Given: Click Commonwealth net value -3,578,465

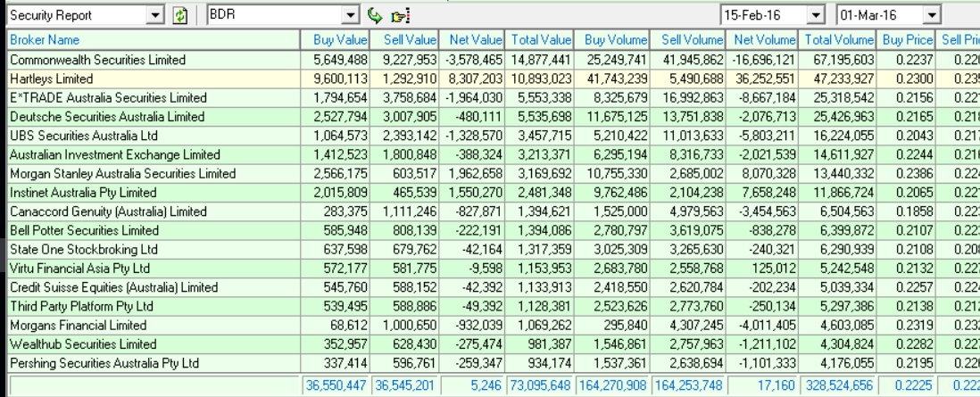Looking at the screenshot, I should tap(474, 60).
